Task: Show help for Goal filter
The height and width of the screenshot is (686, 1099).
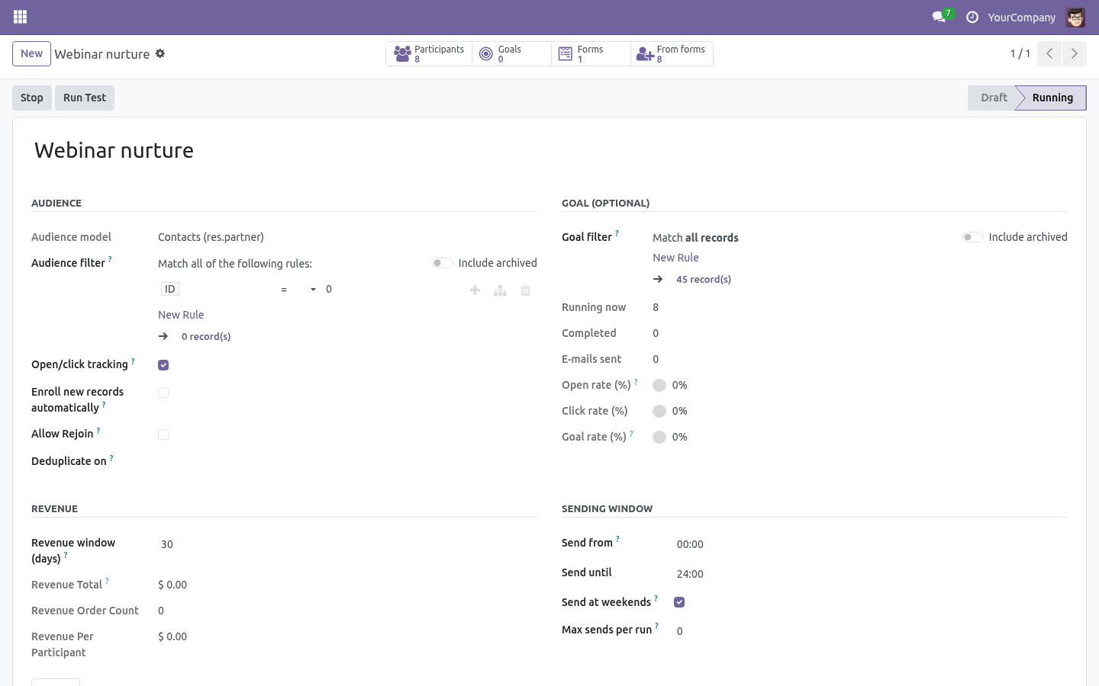Action: click(x=617, y=233)
